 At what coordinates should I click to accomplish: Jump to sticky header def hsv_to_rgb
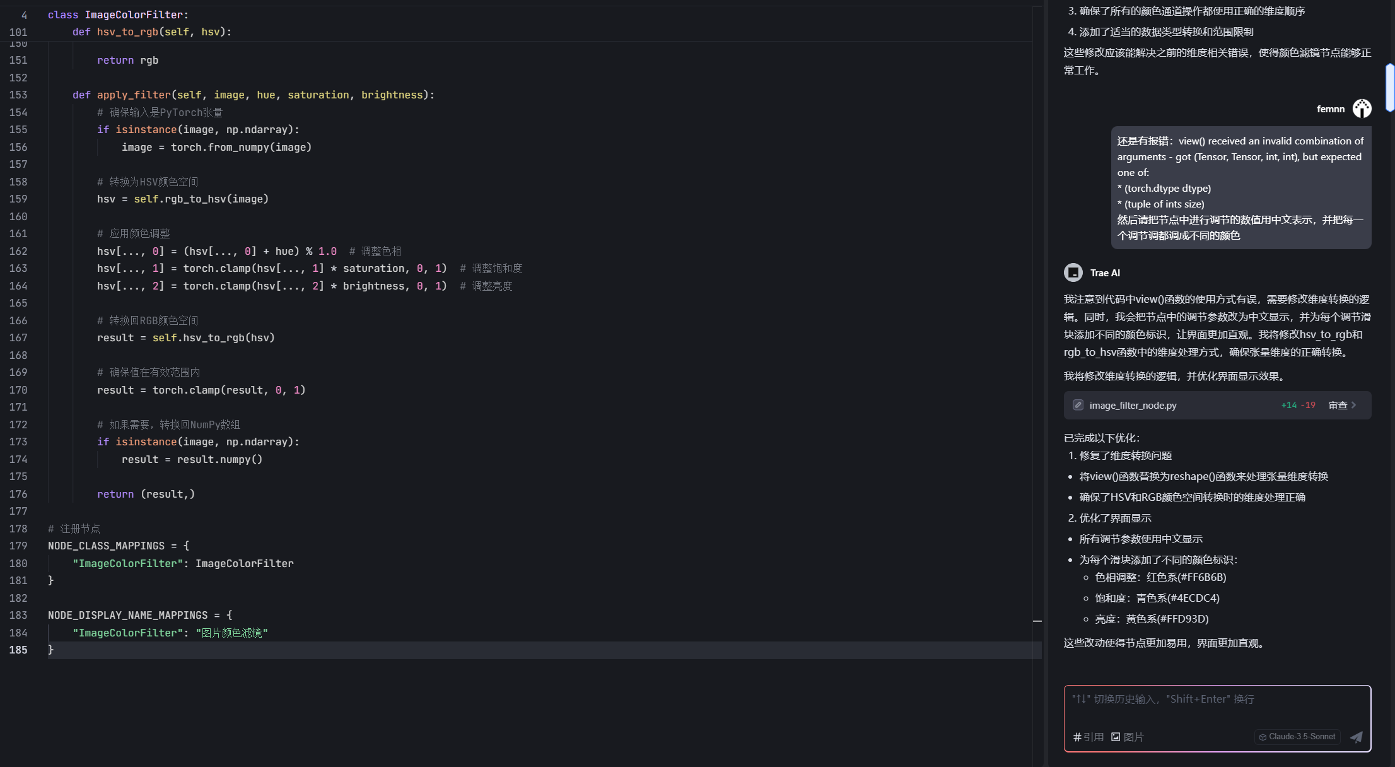(127, 32)
